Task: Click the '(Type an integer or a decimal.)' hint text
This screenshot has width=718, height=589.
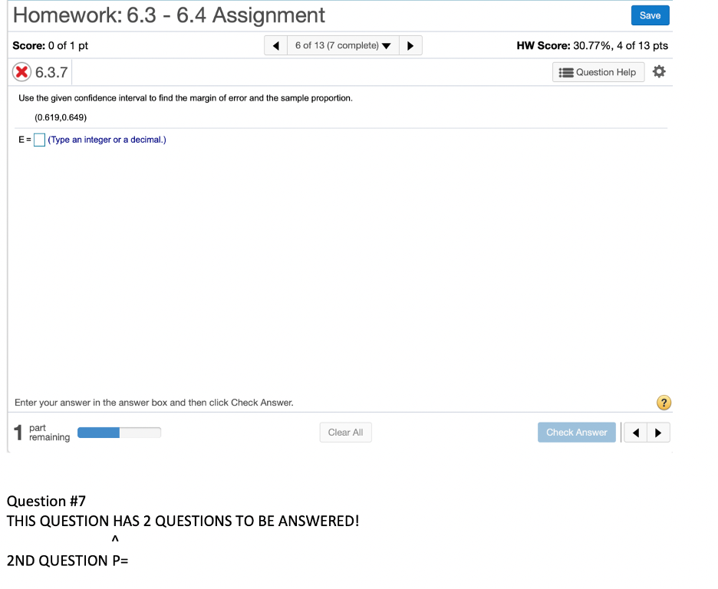Action: point(107,140)
